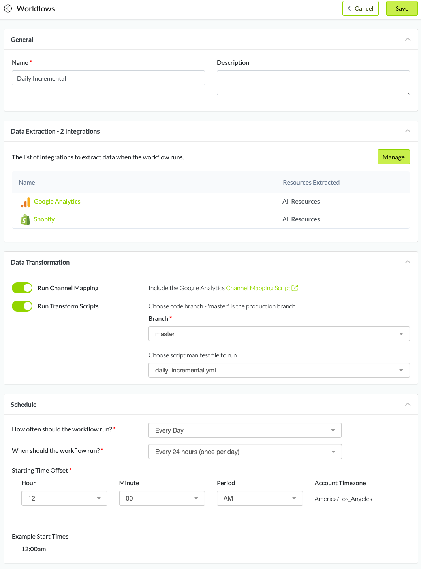Turn off Run Transform Scripts toggle
421x569 pixels.
[x=22, y=306]
